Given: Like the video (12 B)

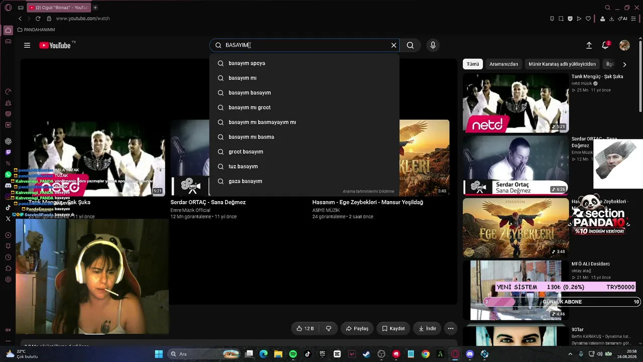Looking at the screenshot, I should 305,328.
